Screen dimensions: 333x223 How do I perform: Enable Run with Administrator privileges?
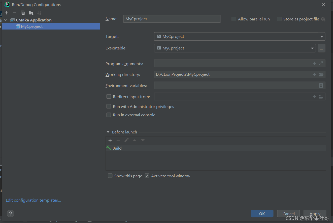pos(109,106)
